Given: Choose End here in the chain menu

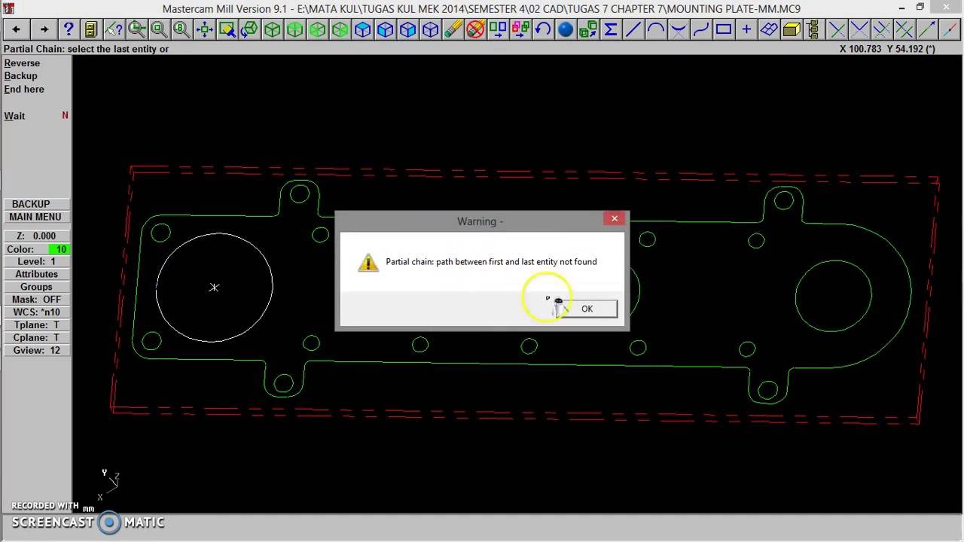Looking at the screenshot, I should point(24,89).
